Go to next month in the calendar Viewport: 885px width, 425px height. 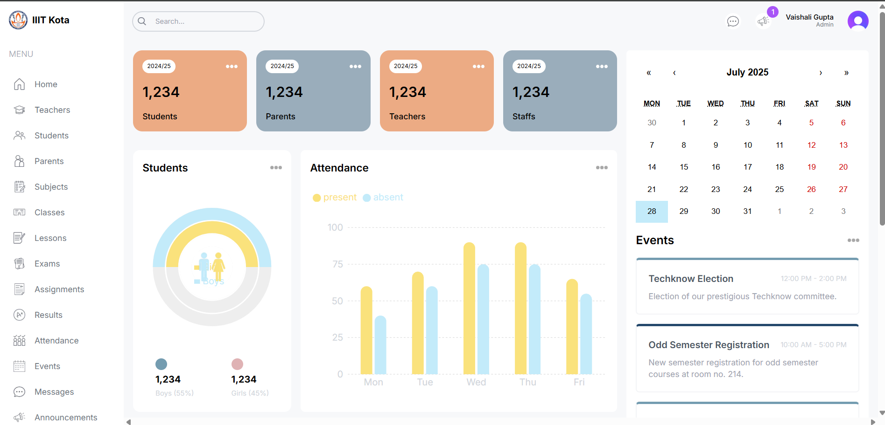821,73
